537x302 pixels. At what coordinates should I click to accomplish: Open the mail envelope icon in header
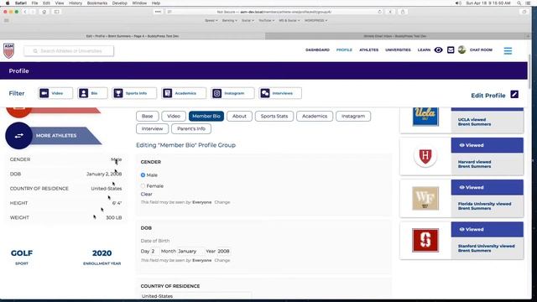pos(451,50)
